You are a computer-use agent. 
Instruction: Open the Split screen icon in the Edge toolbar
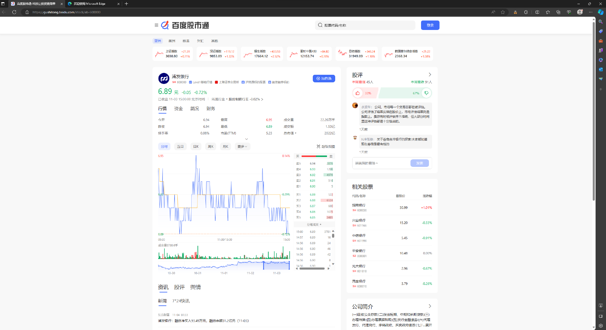coord(537,12)
